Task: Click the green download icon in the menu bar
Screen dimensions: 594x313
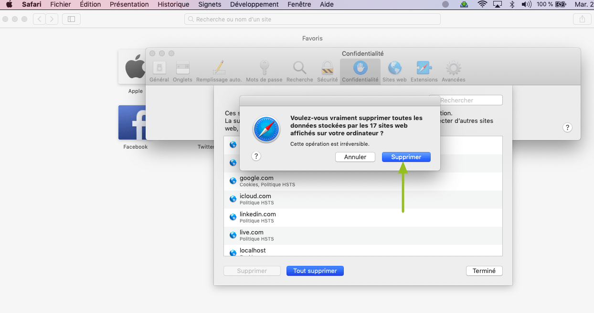Action: (464, 4)
